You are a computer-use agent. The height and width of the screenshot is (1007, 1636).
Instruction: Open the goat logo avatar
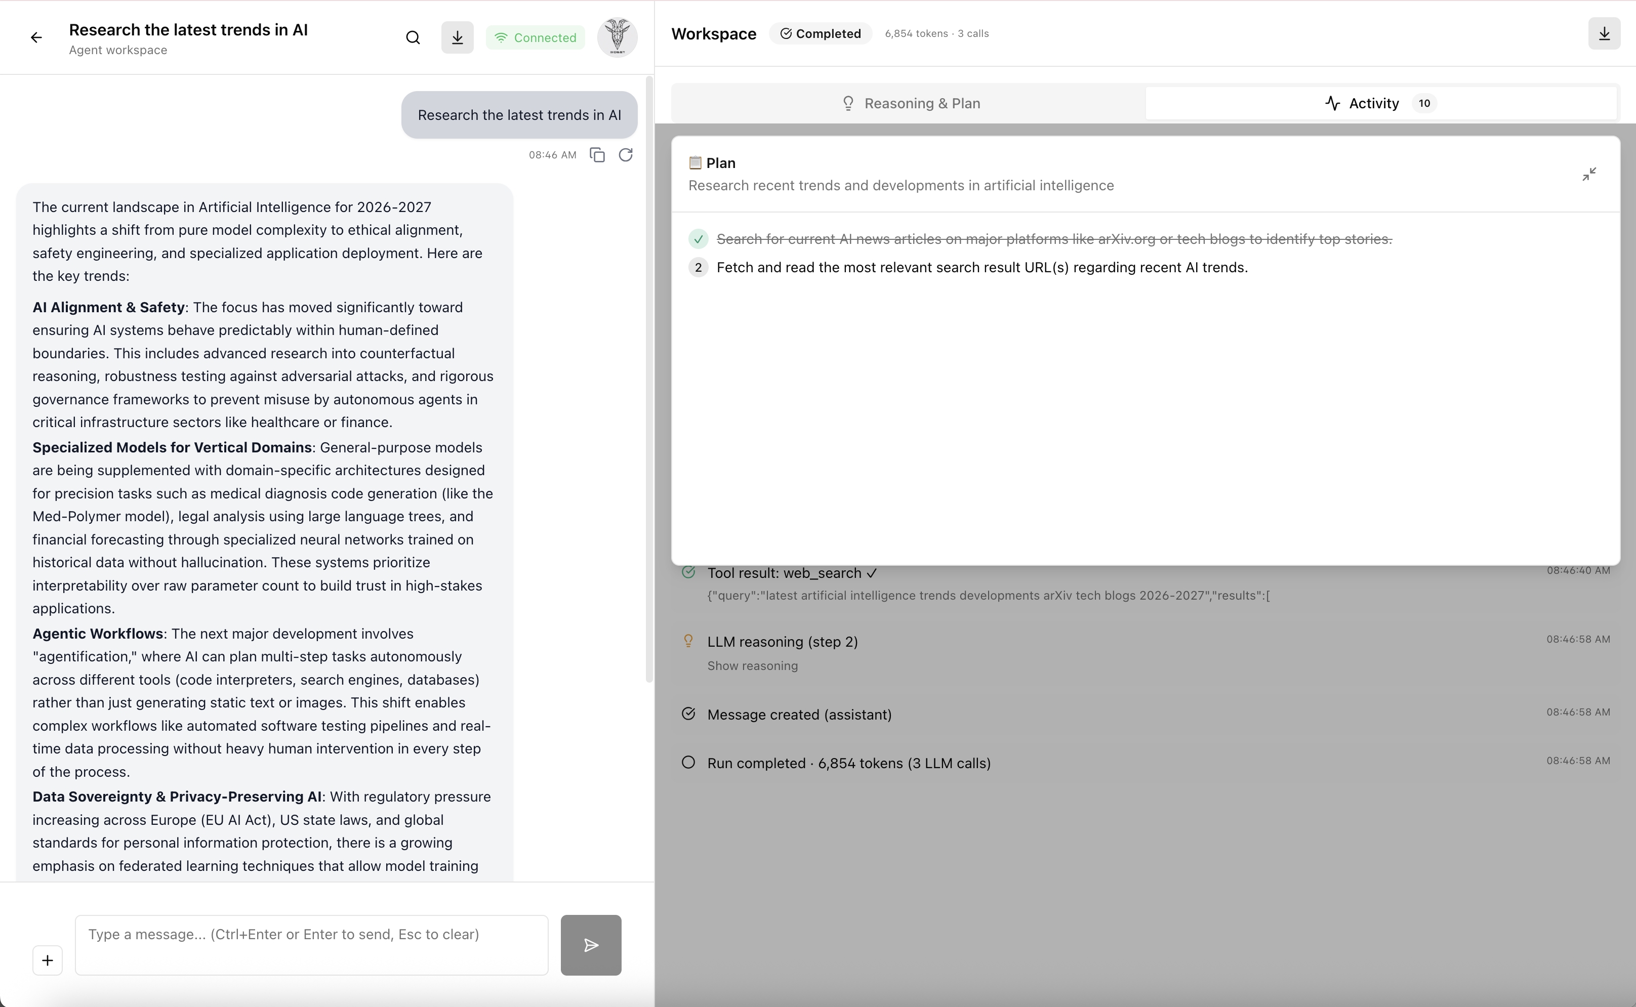click(618, 37)
